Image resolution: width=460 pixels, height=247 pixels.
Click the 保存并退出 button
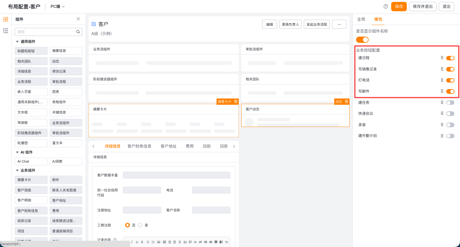click(x=423, y=7)
